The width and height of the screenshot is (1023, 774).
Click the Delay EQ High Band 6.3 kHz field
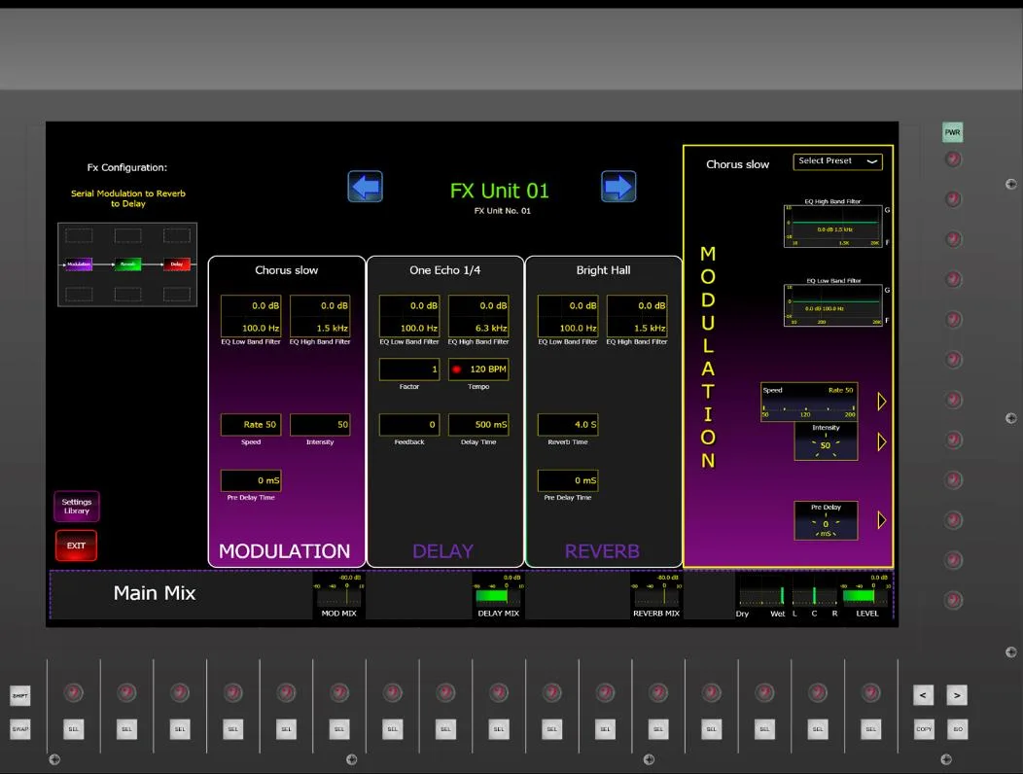click(x=478, y=317)
